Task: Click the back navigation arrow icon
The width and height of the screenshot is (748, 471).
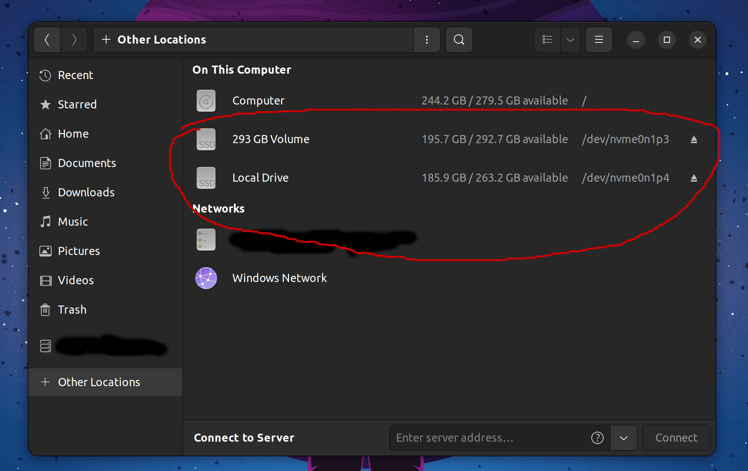Action: [48, 39]
